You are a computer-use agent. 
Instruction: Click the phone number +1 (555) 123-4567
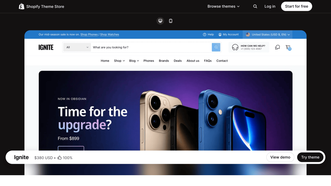[251, 49]
